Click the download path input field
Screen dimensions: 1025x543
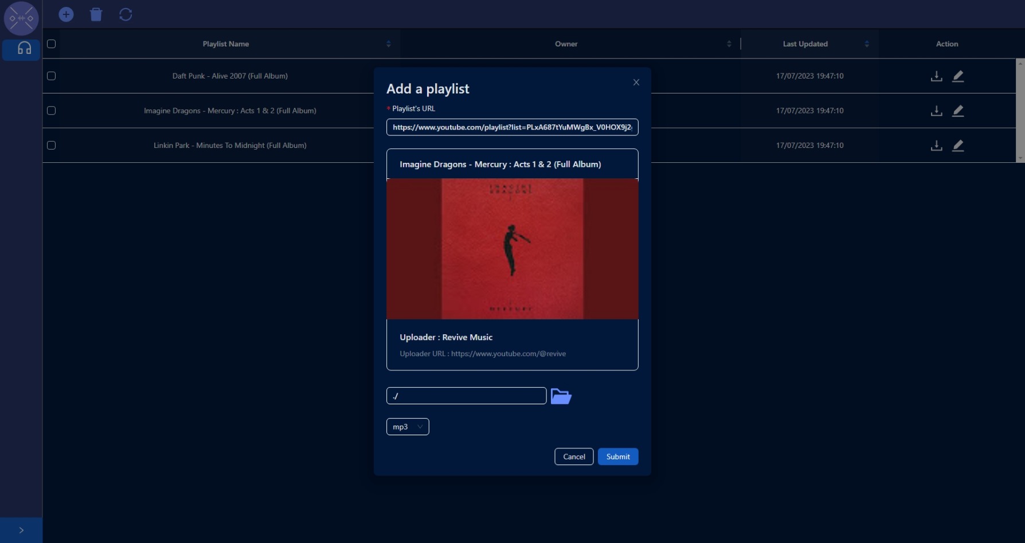tap(467, 396)
